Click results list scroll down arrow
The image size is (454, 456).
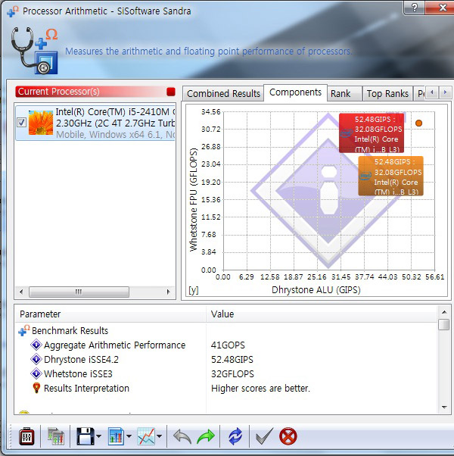click(444, 408)
